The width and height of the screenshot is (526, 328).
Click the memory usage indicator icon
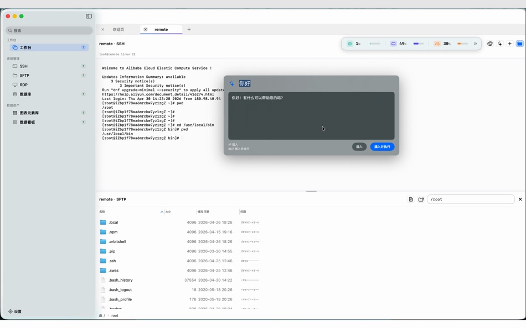pyautogui.click(x=394, y=44)
